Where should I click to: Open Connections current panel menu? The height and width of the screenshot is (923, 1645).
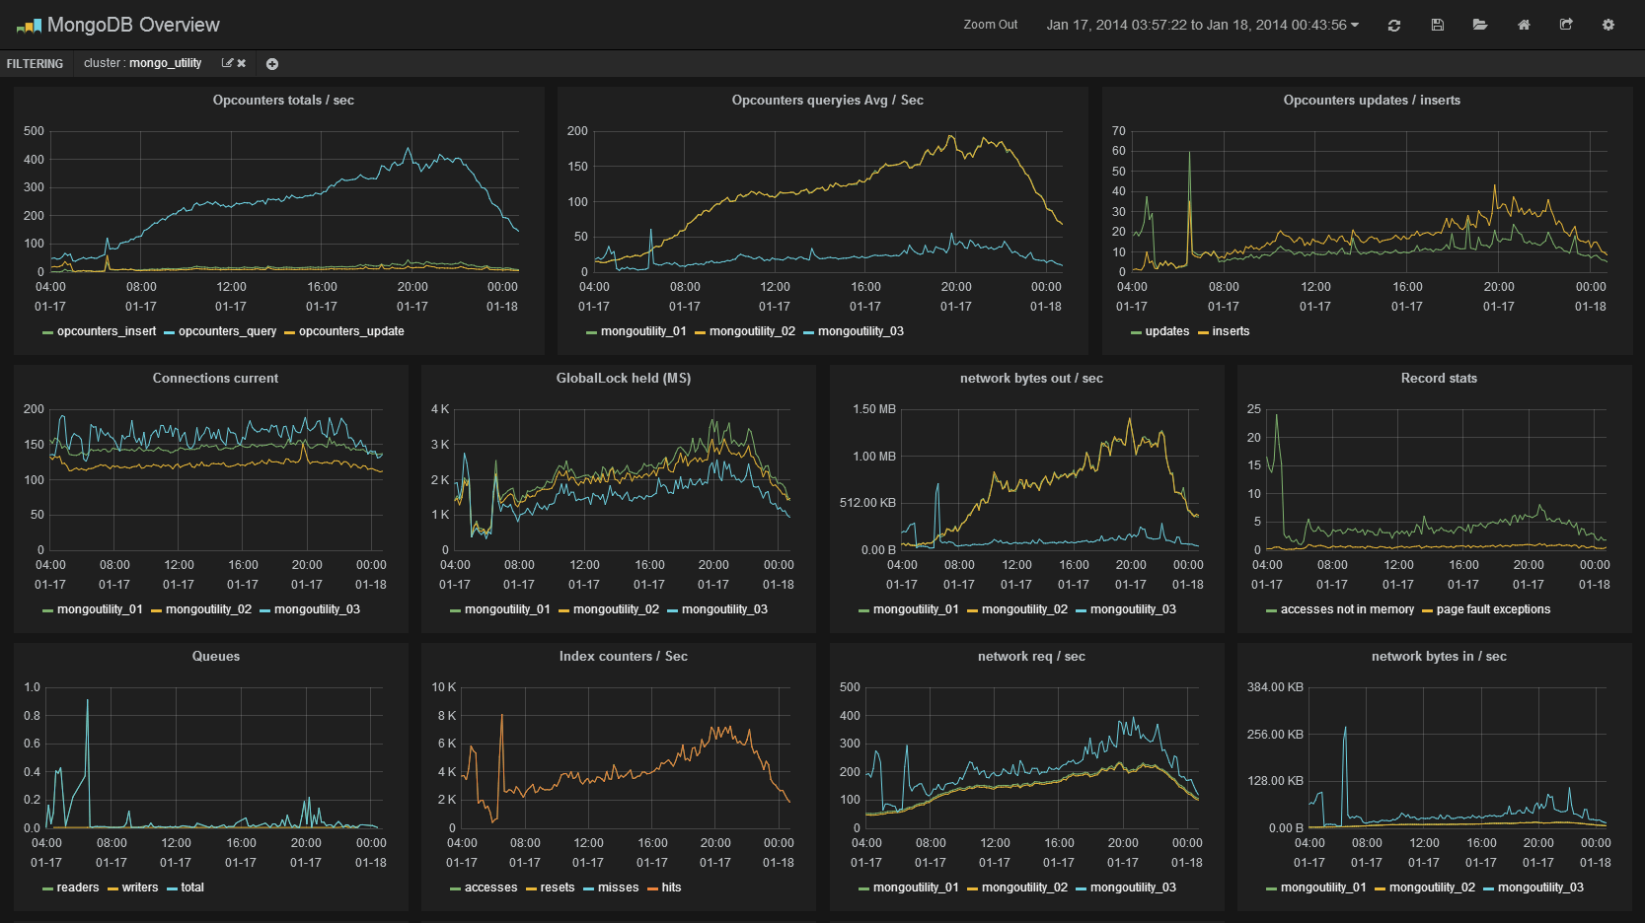pos(215,379)
